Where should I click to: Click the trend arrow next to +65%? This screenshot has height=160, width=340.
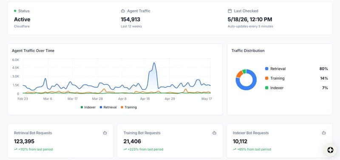click(235, 149)
